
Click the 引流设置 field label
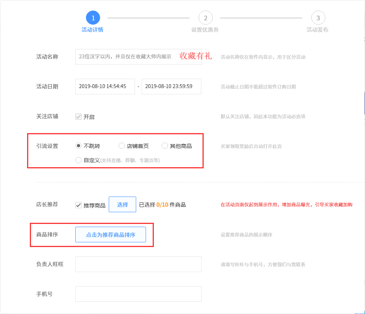tap(47, 146)
